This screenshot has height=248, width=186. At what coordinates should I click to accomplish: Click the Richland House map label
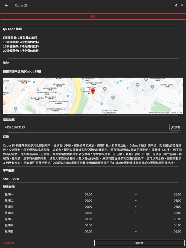click(24, 81)
